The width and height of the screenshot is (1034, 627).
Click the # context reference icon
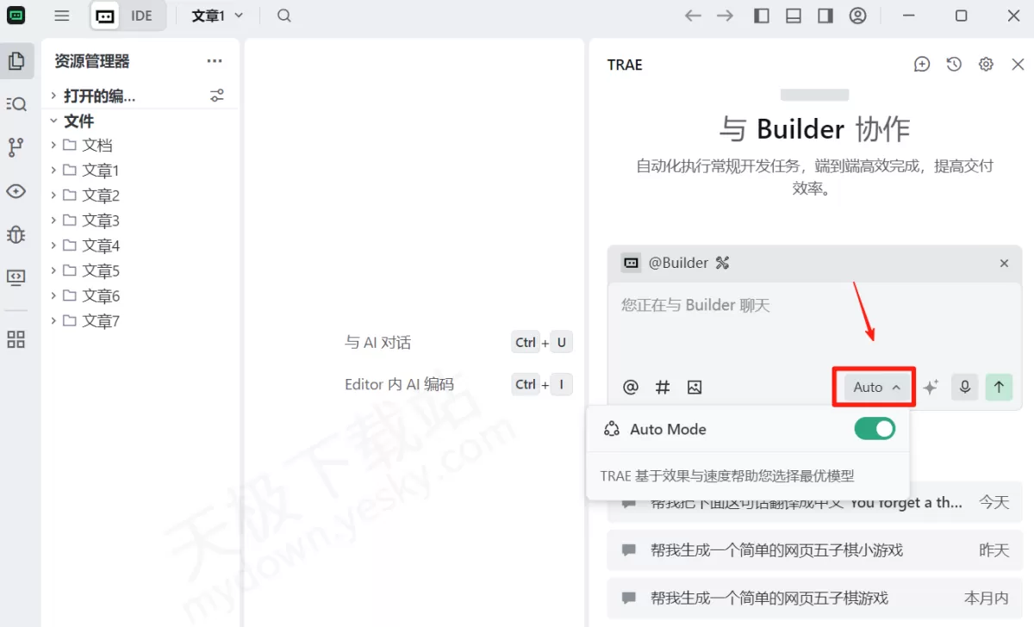663,388
